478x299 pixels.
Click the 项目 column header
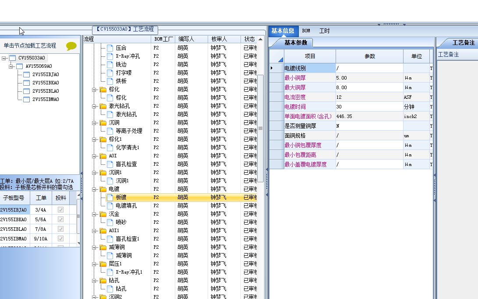point(310,56)
